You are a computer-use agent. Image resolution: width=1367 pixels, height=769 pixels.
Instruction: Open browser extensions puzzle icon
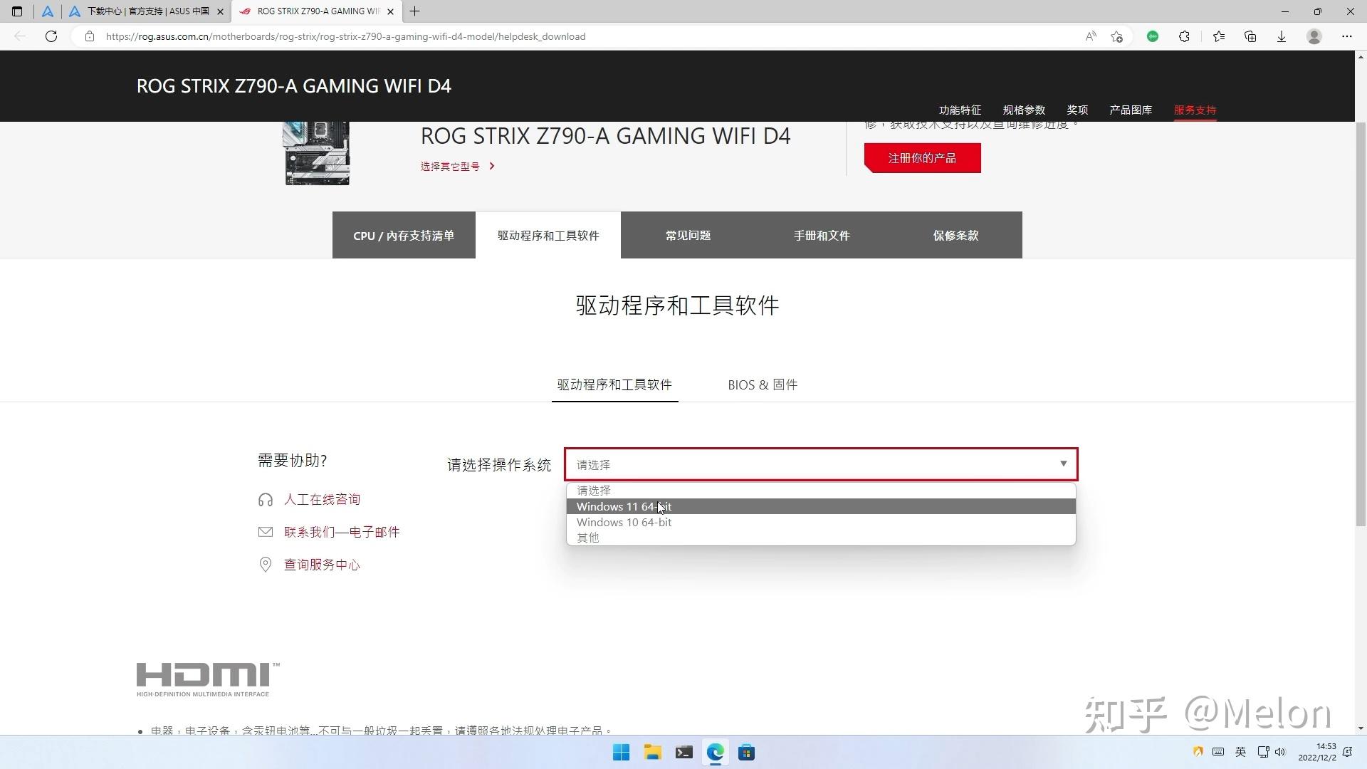click(x=1184, y=36)
